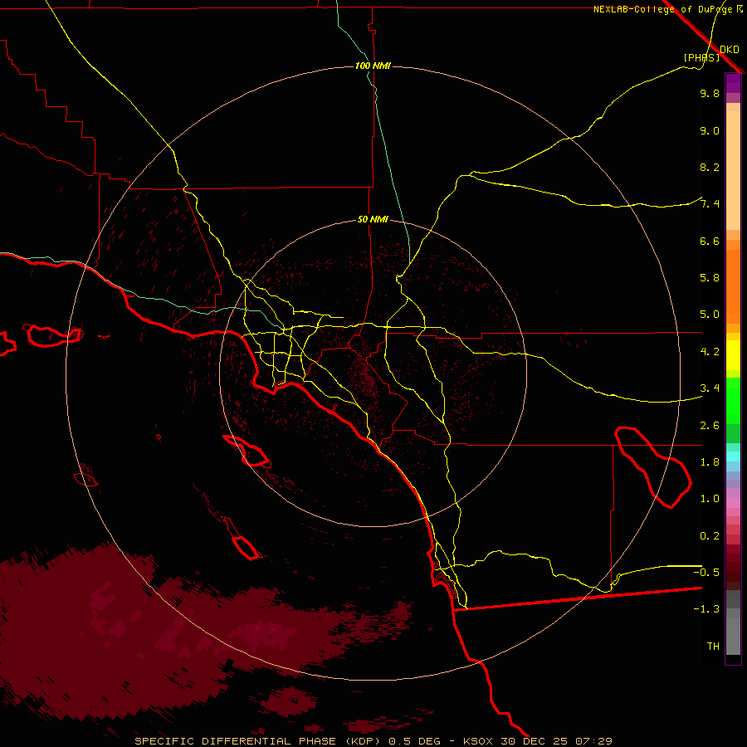Click the purple swatch atop the color scale

tap(733, 83)
